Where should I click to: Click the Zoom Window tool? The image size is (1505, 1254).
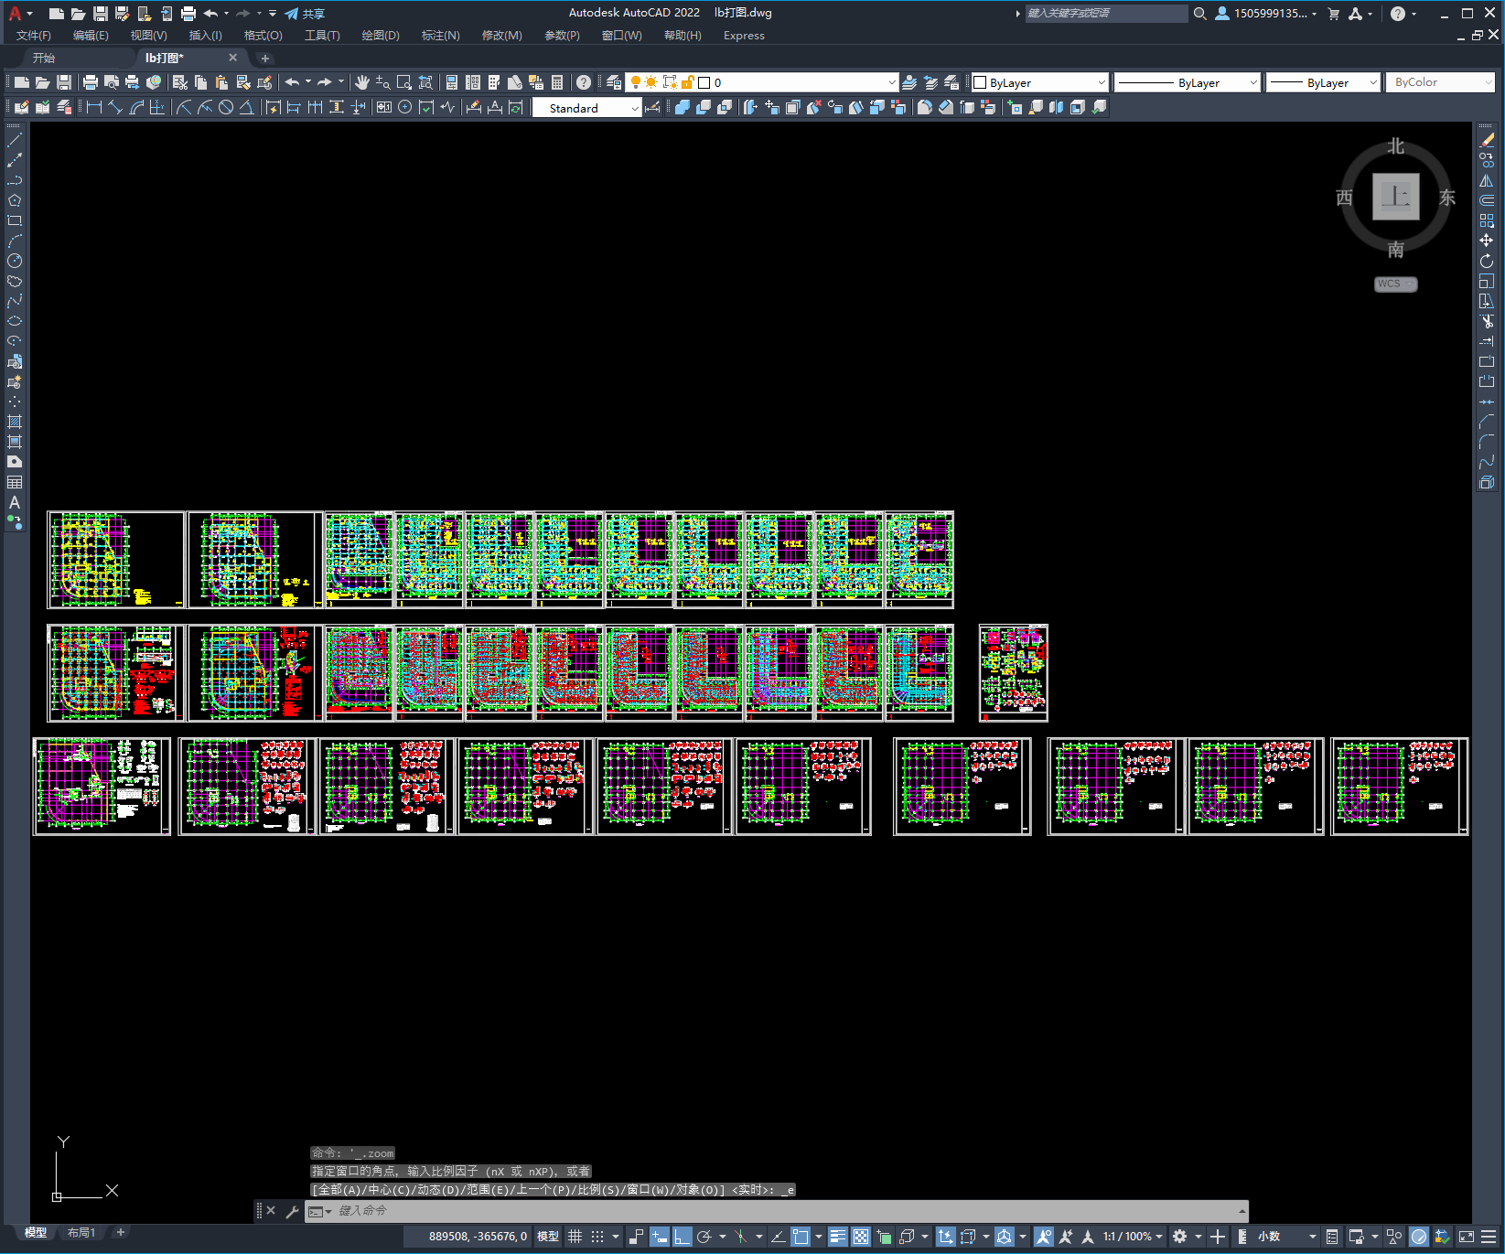pos(404,82)
